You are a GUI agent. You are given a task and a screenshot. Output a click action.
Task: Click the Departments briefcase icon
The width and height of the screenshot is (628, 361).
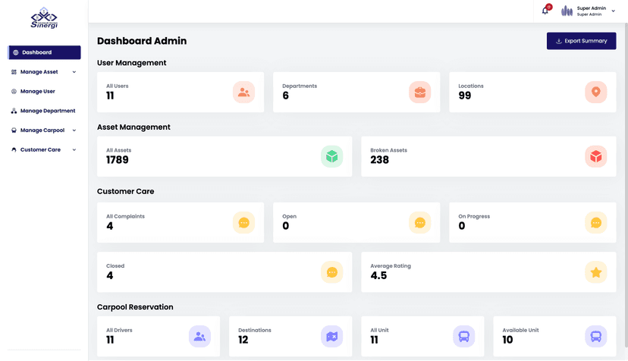[x=419, y=93]
